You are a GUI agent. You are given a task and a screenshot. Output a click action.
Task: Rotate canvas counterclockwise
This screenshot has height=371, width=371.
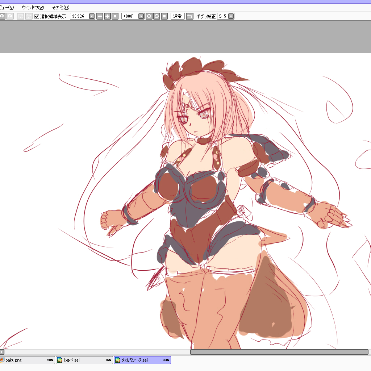coord(149,16)
